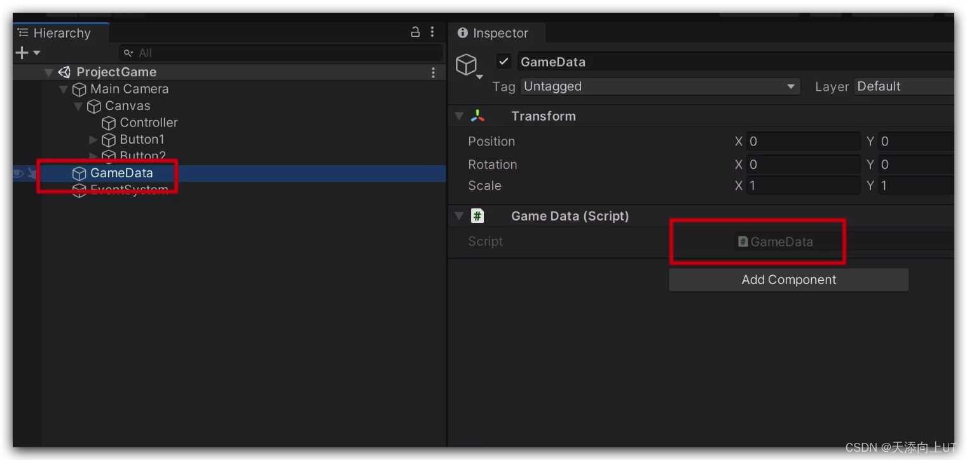Open the Hierarchy panel three-dot menu
Viewport: 967px width, 460px height.
(x=432, y=32)
